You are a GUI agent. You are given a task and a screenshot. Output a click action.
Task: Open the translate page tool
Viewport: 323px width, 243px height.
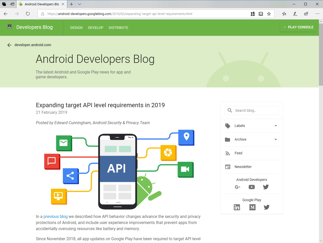coord(253,14)
